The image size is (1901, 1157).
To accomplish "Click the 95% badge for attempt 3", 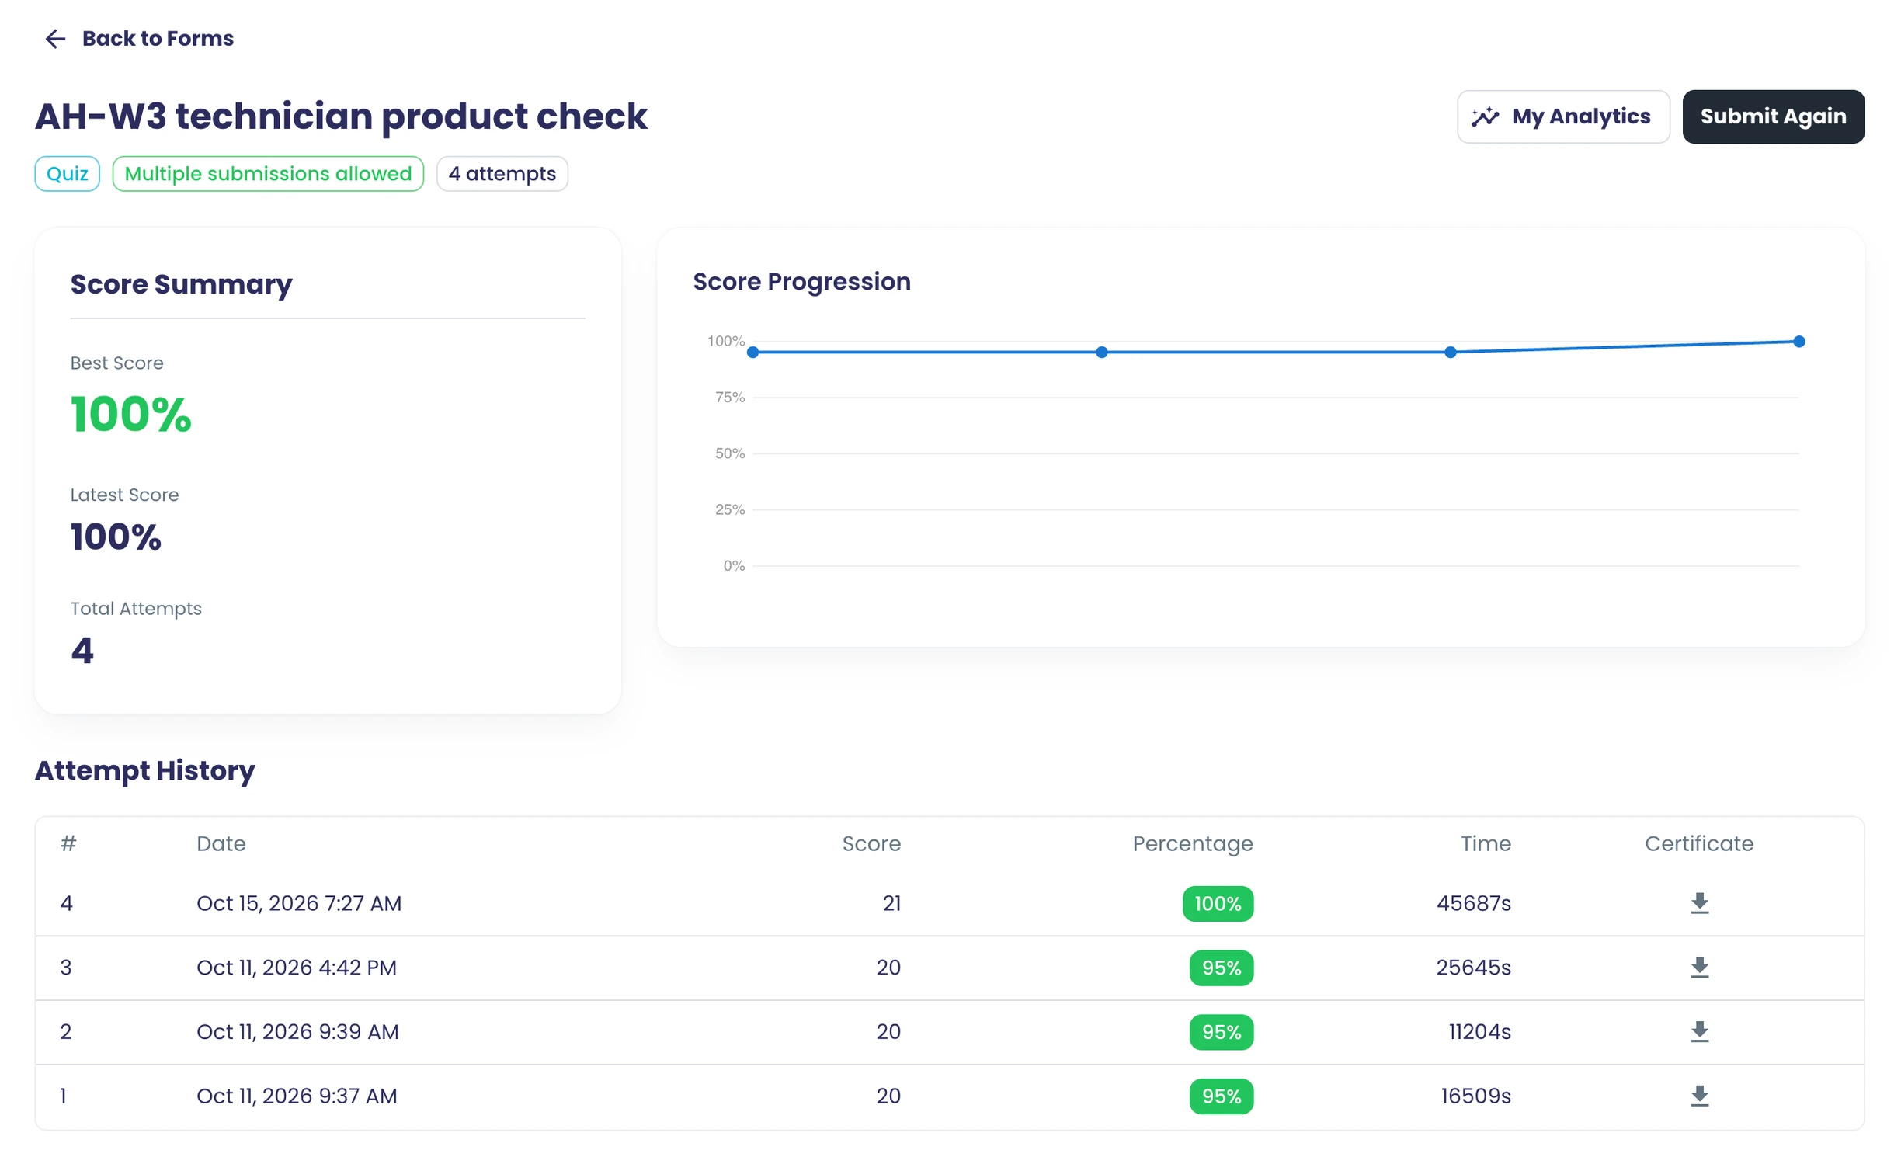I will click(x=1222, y=968).
